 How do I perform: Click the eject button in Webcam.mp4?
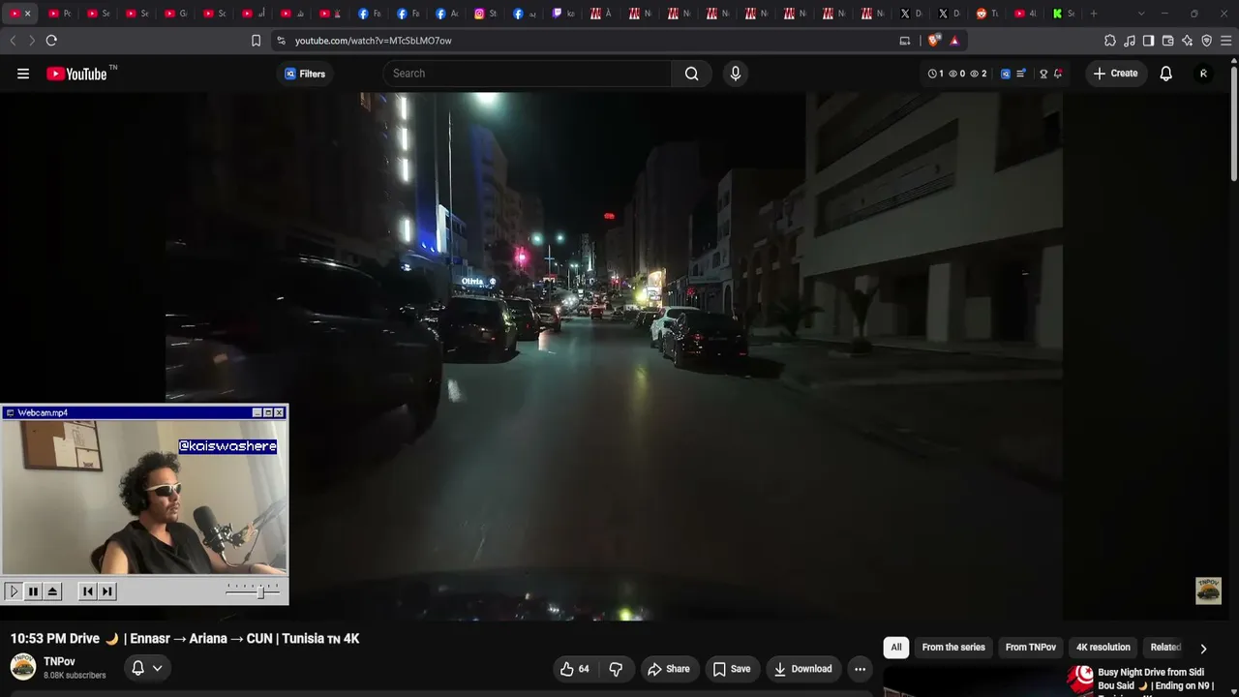pyautogui.click(x=52, y=591)
